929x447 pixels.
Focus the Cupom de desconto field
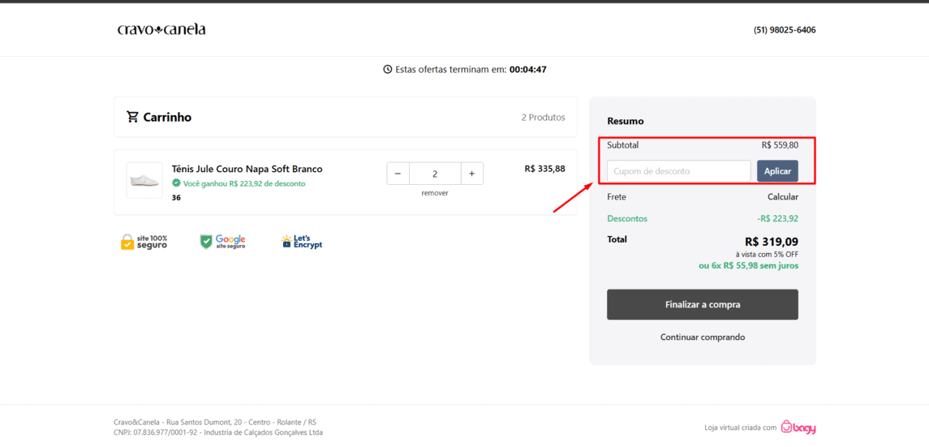(679, 171)
